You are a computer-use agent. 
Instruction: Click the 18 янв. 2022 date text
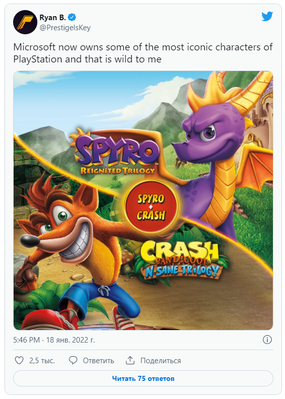pos(71,340)
